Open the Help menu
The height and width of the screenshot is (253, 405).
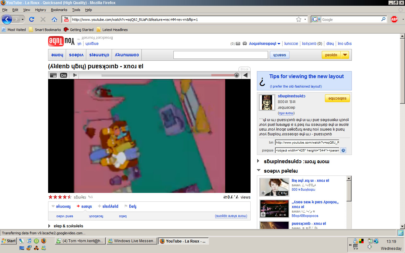point(89,10)
